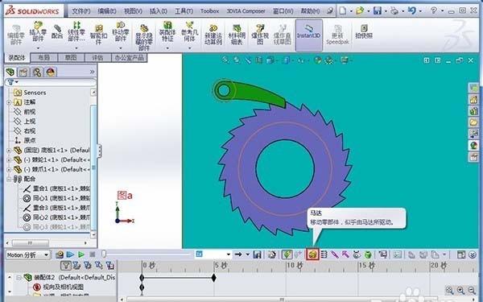The height and width of the screenshot is (302, 483).
Task: Click the Calculate motion study icon
Action: [x=60, y=254]
